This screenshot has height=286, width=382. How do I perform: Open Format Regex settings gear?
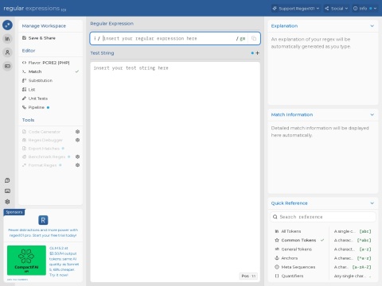click(77, 165)
